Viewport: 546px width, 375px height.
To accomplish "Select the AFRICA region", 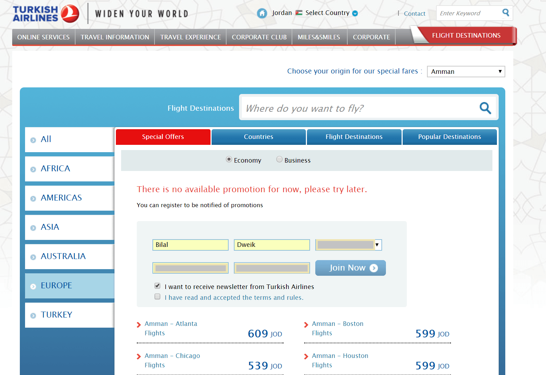I will pos(70,169).
